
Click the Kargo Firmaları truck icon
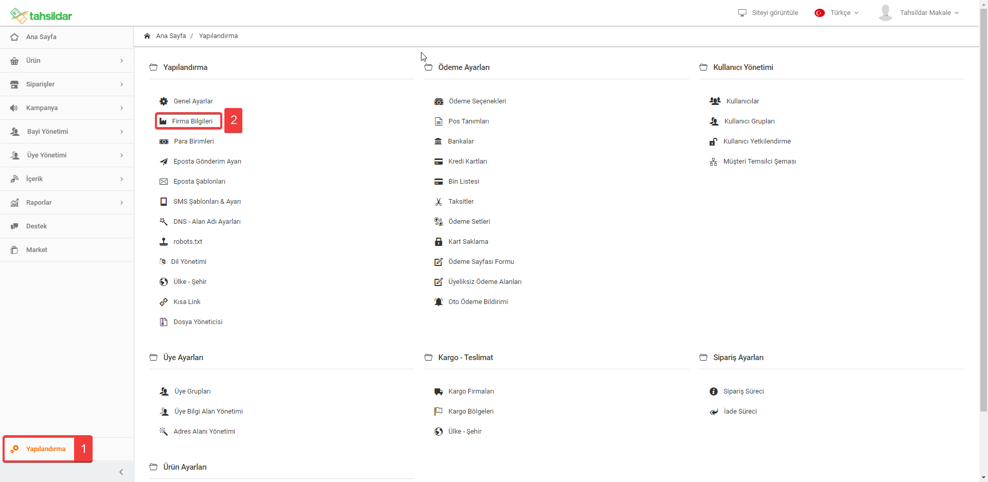click(438, 391)
